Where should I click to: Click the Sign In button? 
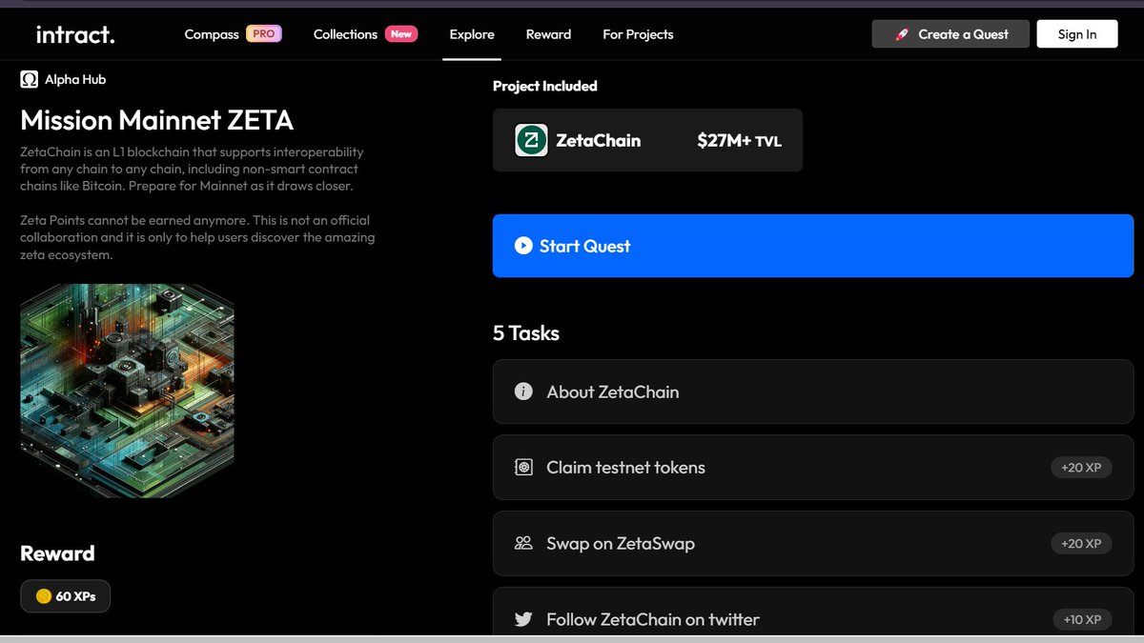click(1077, 33)
